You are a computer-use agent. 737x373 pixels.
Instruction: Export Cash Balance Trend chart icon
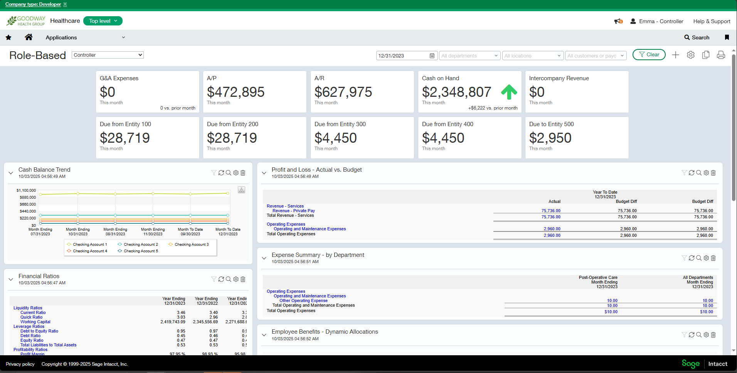(241, 190)
